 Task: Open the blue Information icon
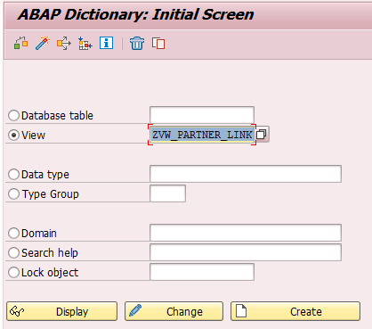pyautogui.click(x=106, y=43)
